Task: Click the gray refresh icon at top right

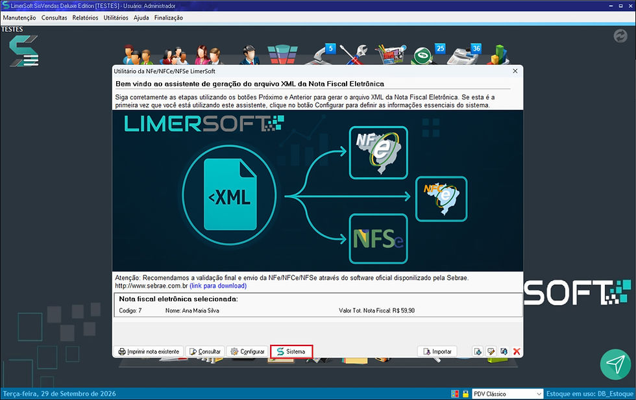Action: [x=620, y=36]
